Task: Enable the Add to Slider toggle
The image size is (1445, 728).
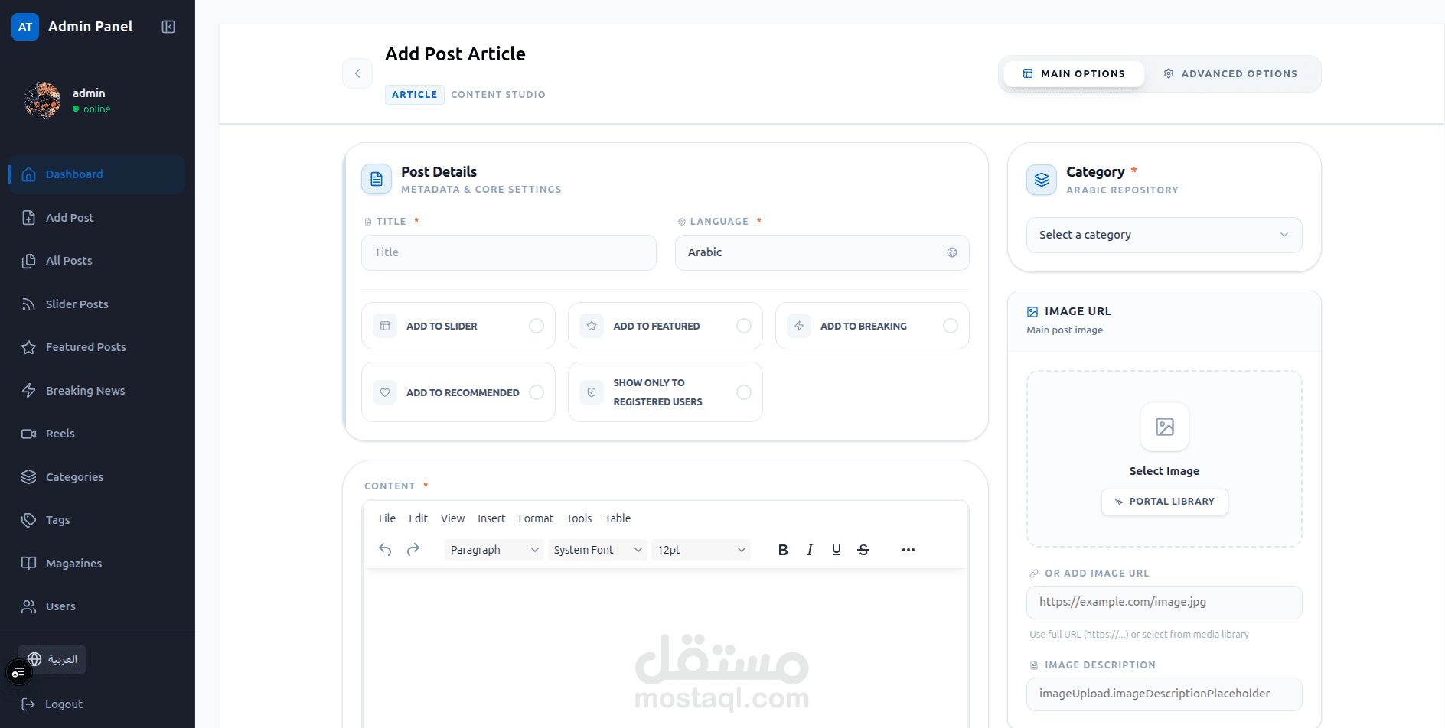Action: click(537, 325)
